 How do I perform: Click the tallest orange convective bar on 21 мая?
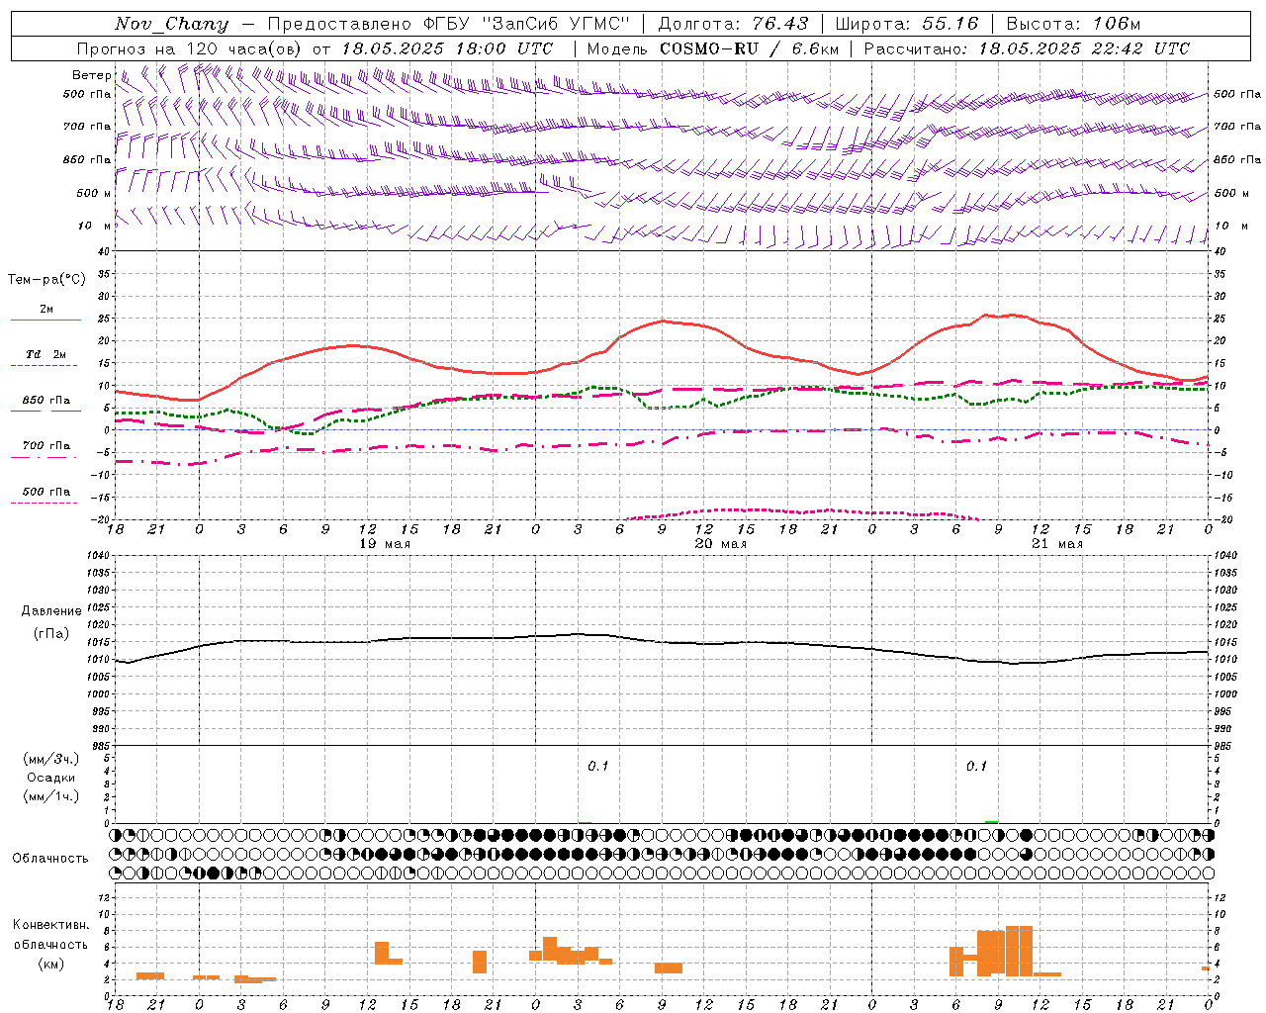point(1019,951)
